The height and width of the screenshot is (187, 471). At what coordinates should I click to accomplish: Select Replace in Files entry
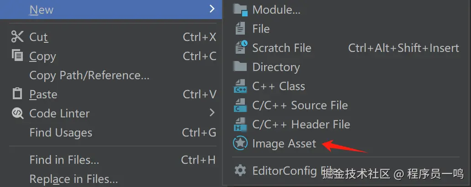(73, 179)
